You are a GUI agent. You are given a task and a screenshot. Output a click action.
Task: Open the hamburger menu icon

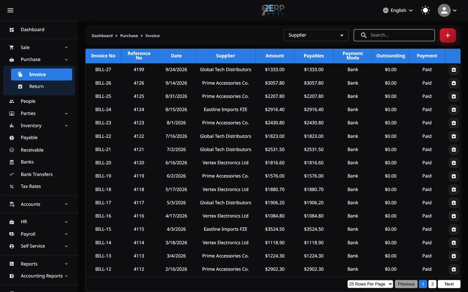point(11,11)
